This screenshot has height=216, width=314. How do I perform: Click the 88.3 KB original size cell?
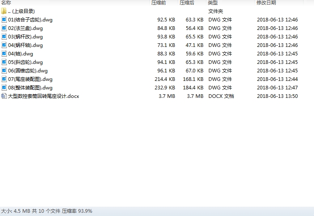pyautogui.click(x=166, y=54)
